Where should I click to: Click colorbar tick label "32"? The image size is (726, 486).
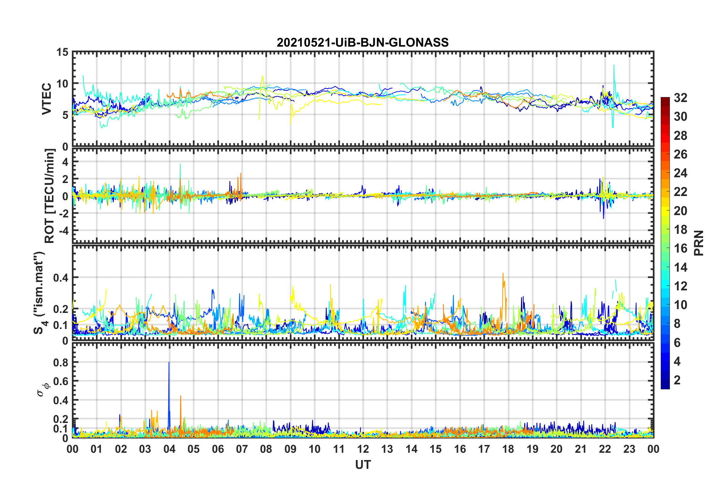[680, 98]
